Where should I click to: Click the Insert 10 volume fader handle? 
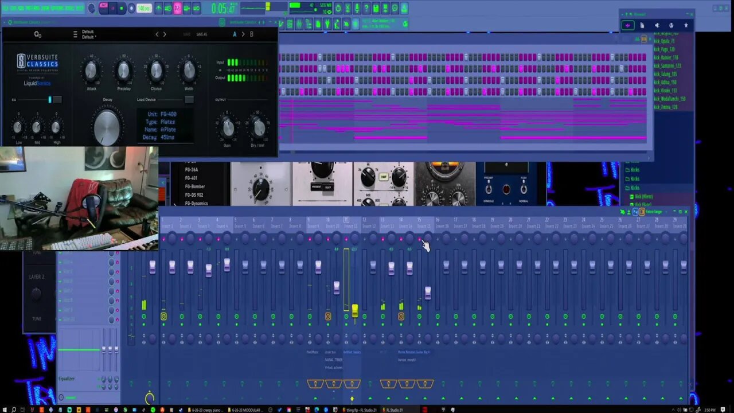[x=337, y=287]
